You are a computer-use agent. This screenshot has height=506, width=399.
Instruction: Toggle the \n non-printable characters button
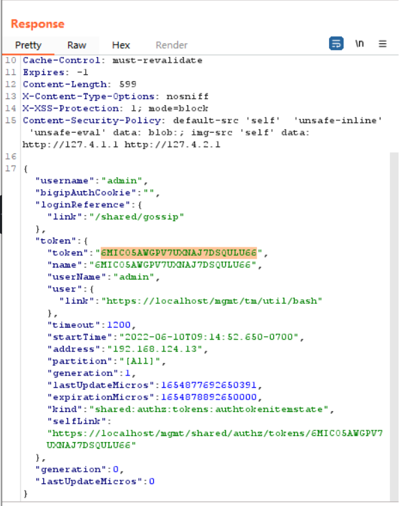click(359, 43)
